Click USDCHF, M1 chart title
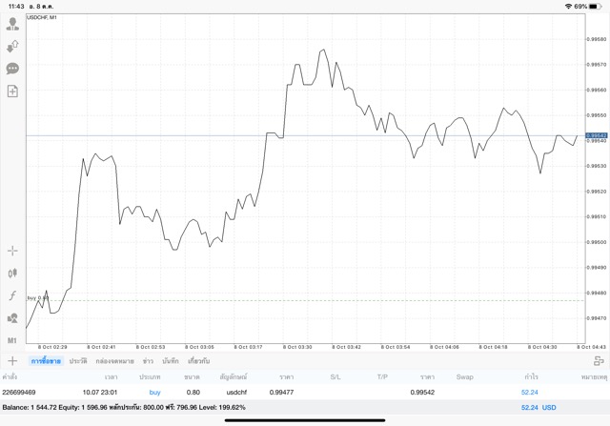This screenshot has width=610, height=426. click(42, 17)
